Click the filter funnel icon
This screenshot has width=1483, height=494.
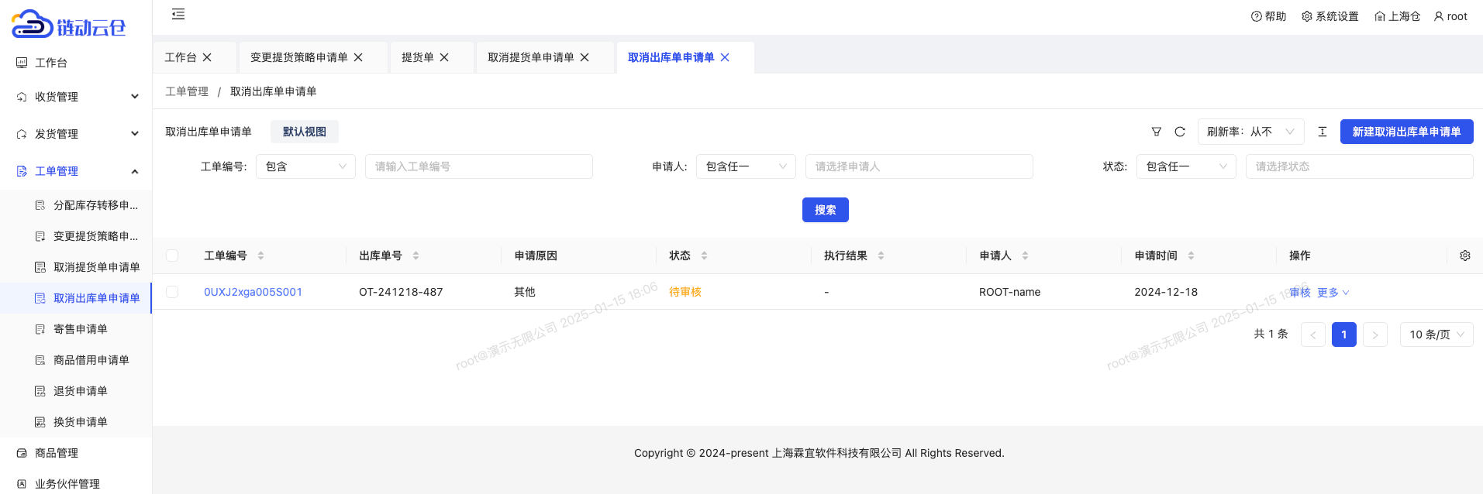[x=1156, y=132]
